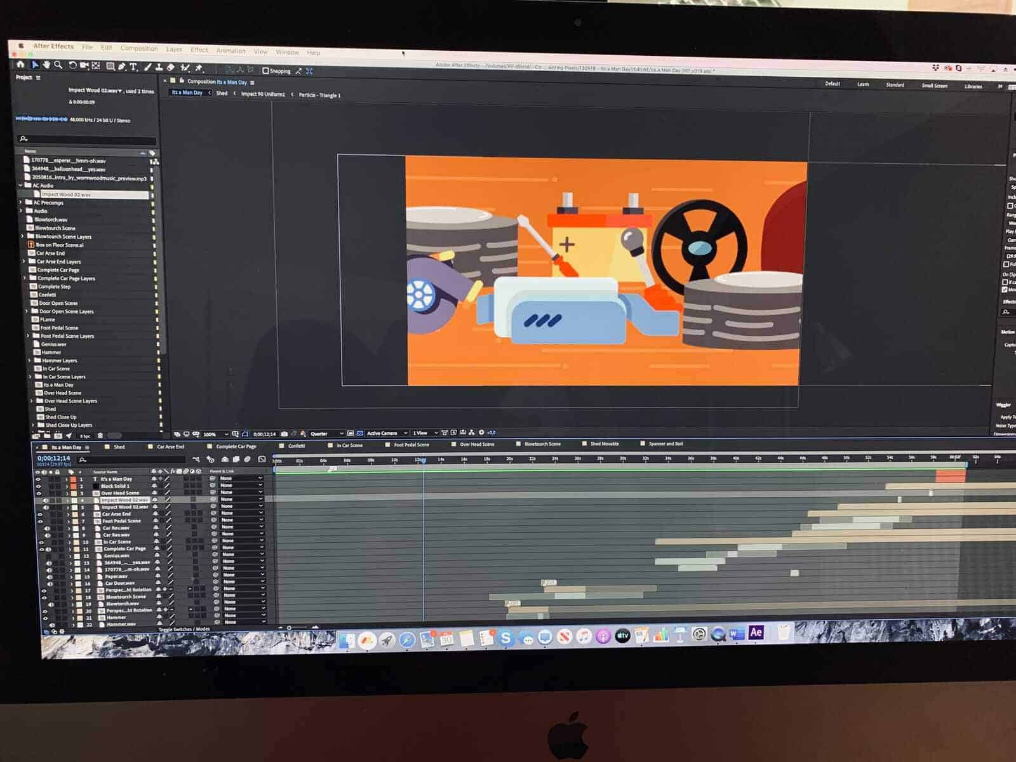
Task: Choose the Type tool
Action: click(133, 67)
